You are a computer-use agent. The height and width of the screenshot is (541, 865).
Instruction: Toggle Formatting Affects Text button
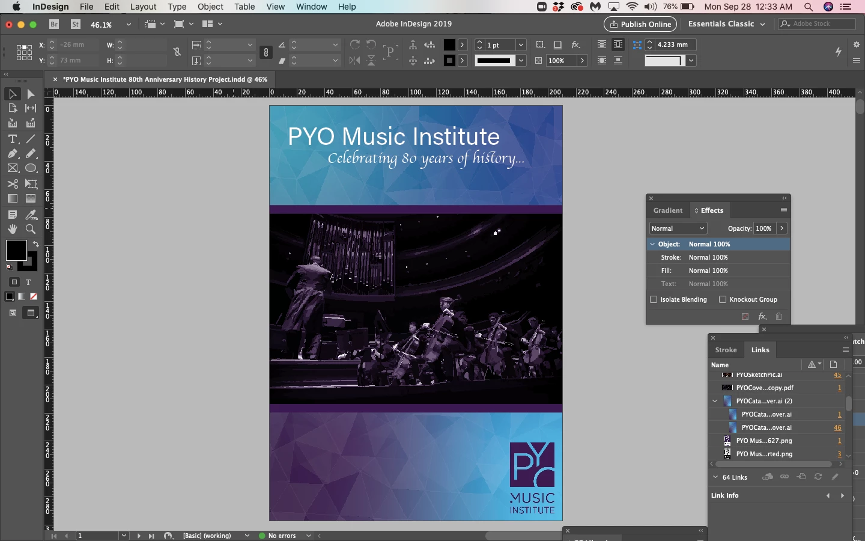coord(28,282)
